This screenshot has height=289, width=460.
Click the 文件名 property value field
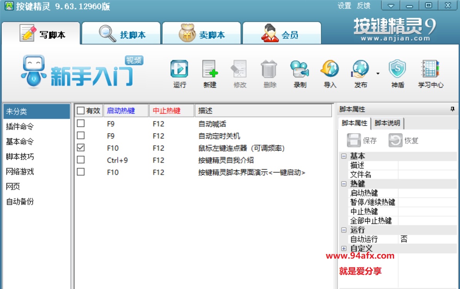[427, 175]
